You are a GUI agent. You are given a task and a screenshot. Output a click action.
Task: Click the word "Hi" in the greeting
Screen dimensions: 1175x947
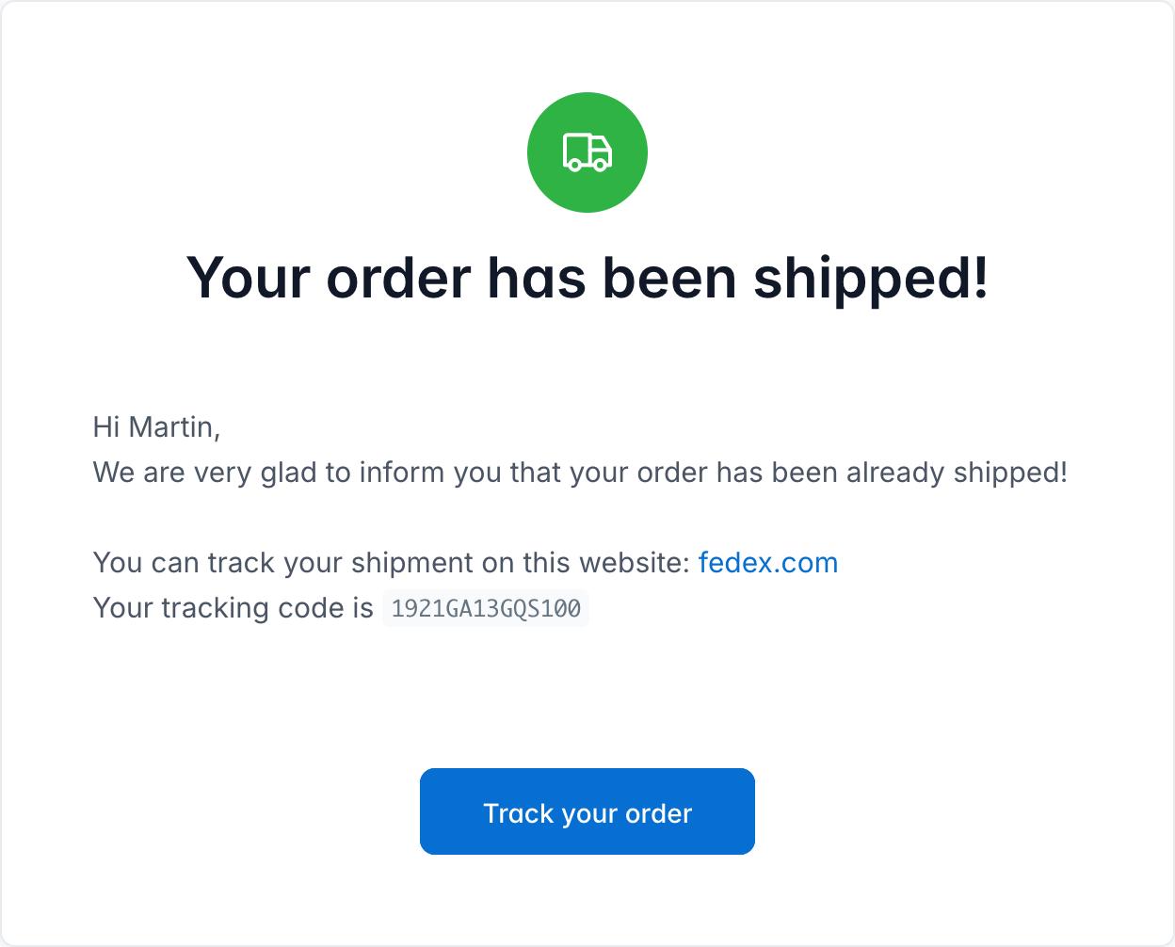(x=106, y=427)
